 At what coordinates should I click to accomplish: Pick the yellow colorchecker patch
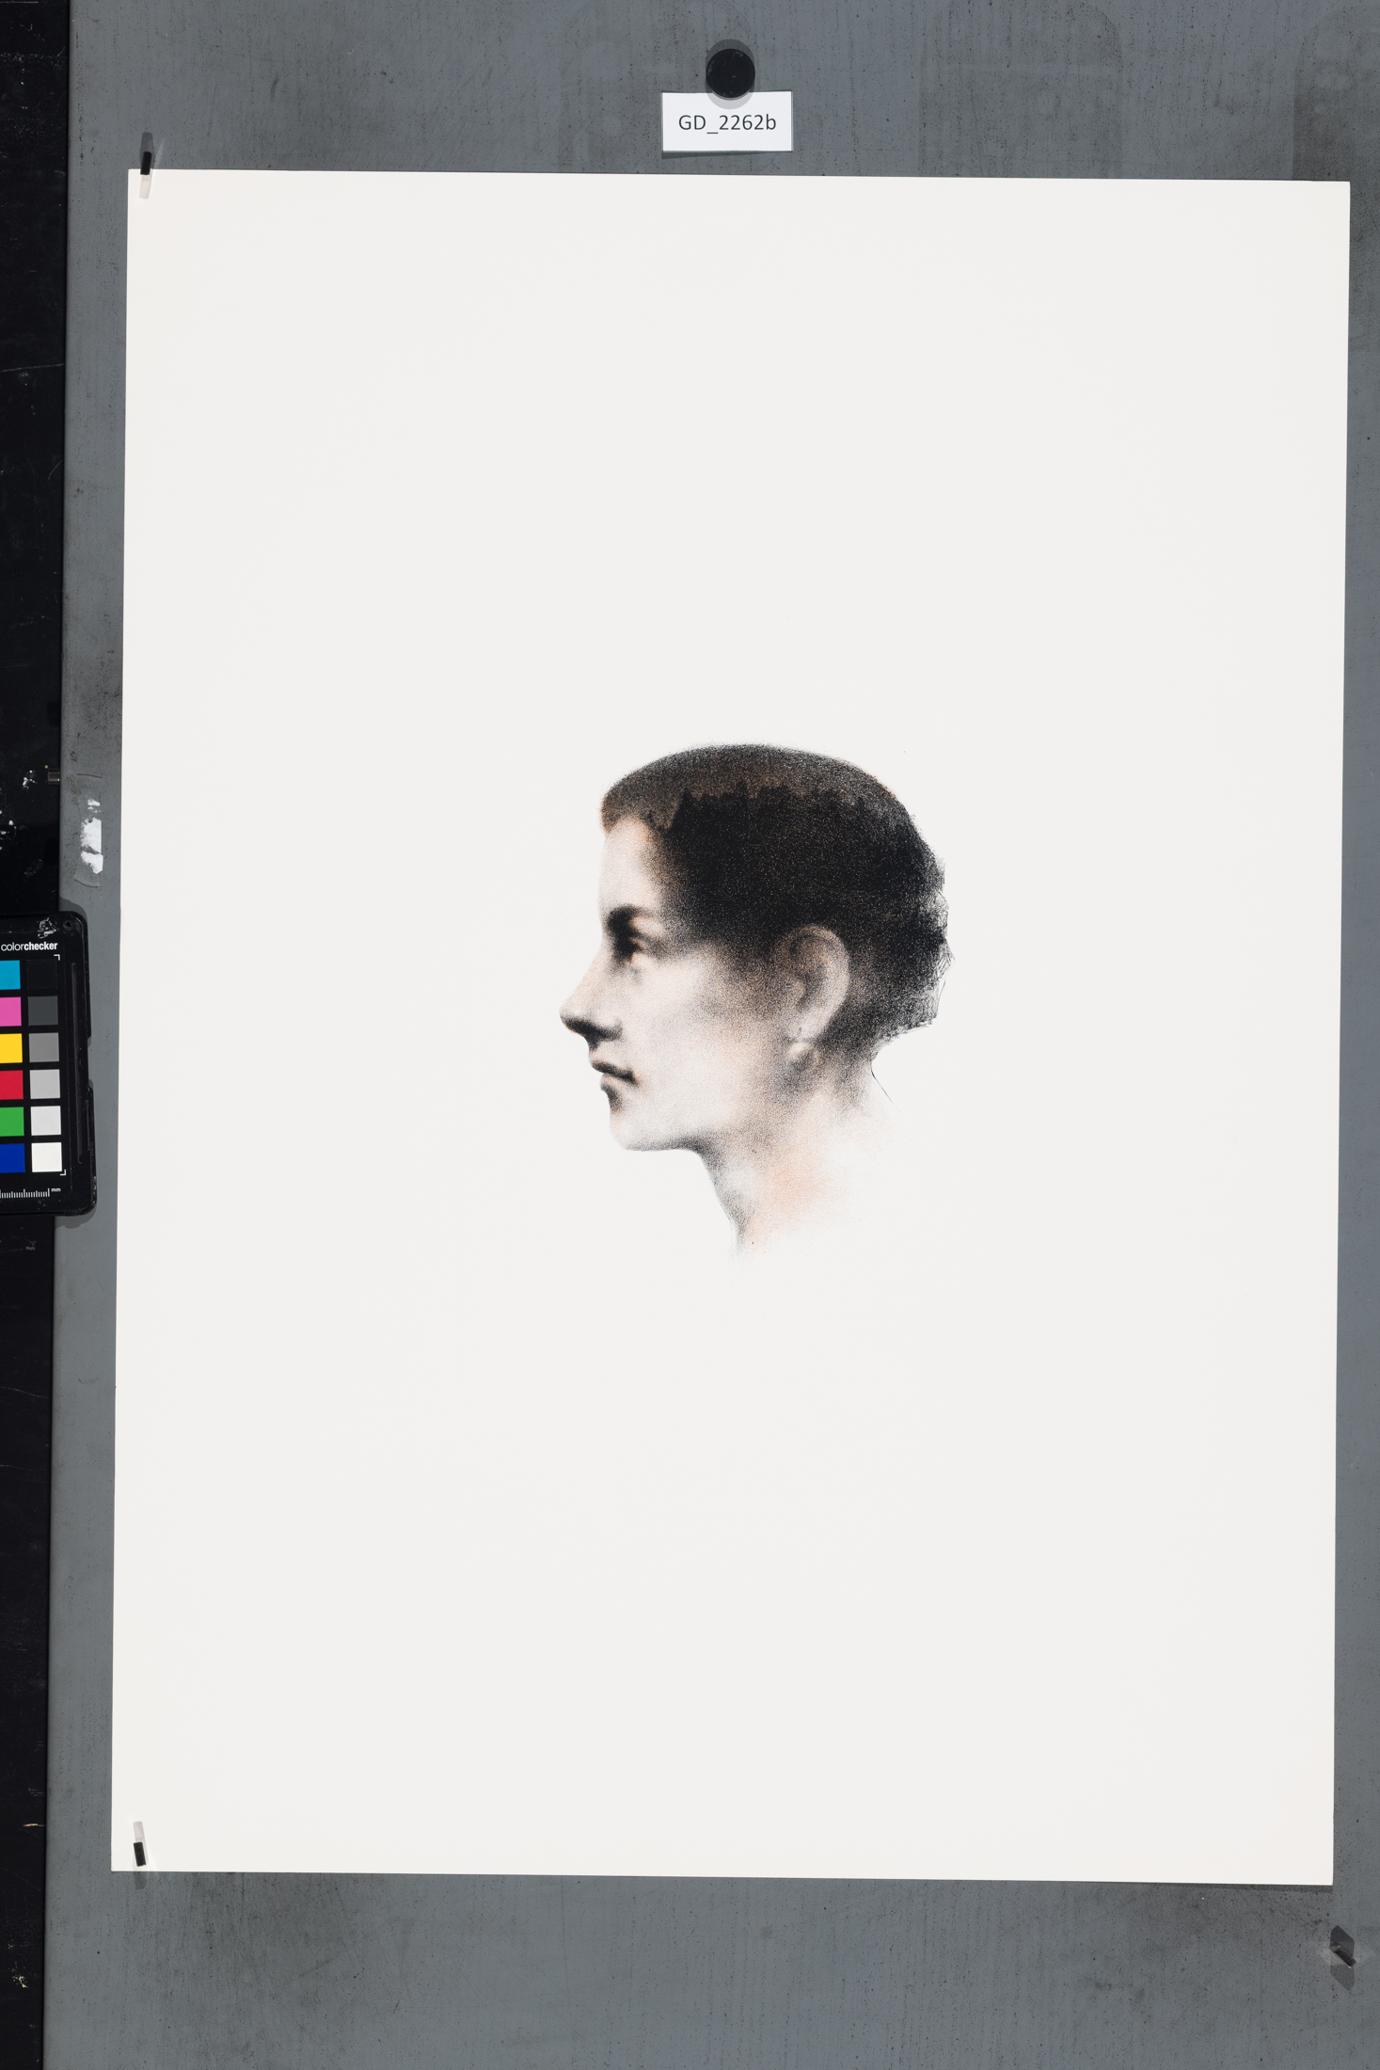tap(9, 1048)
